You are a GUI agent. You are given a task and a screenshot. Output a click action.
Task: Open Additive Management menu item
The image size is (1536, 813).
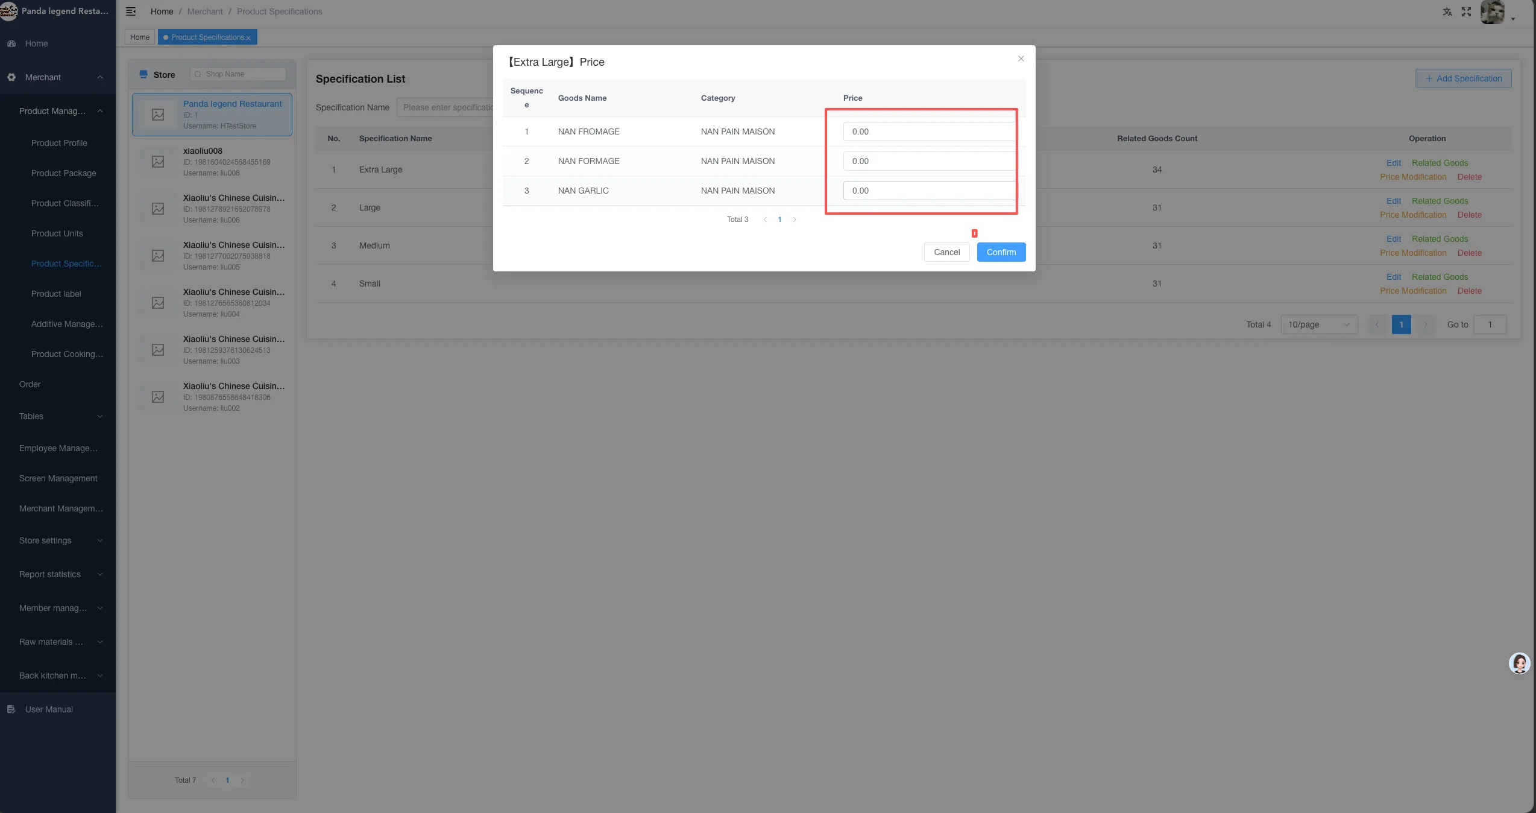click(x=67, y=324)
